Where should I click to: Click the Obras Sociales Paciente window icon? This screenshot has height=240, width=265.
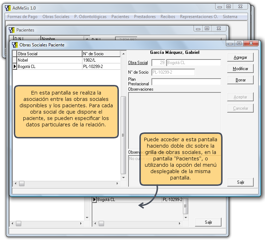pos(15,45)
